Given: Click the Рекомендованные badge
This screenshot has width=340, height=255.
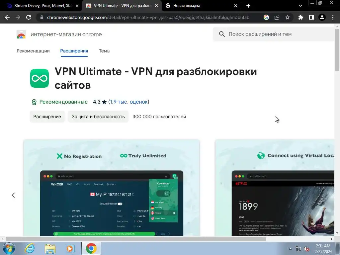Looking at the screenshot, I should tap(60, 102).
